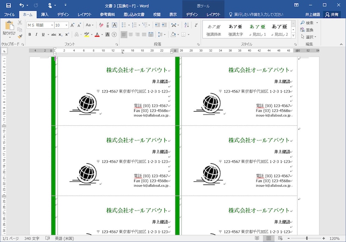Expand the styles gallery more arrow
The image size is (346, 242).
293,35
